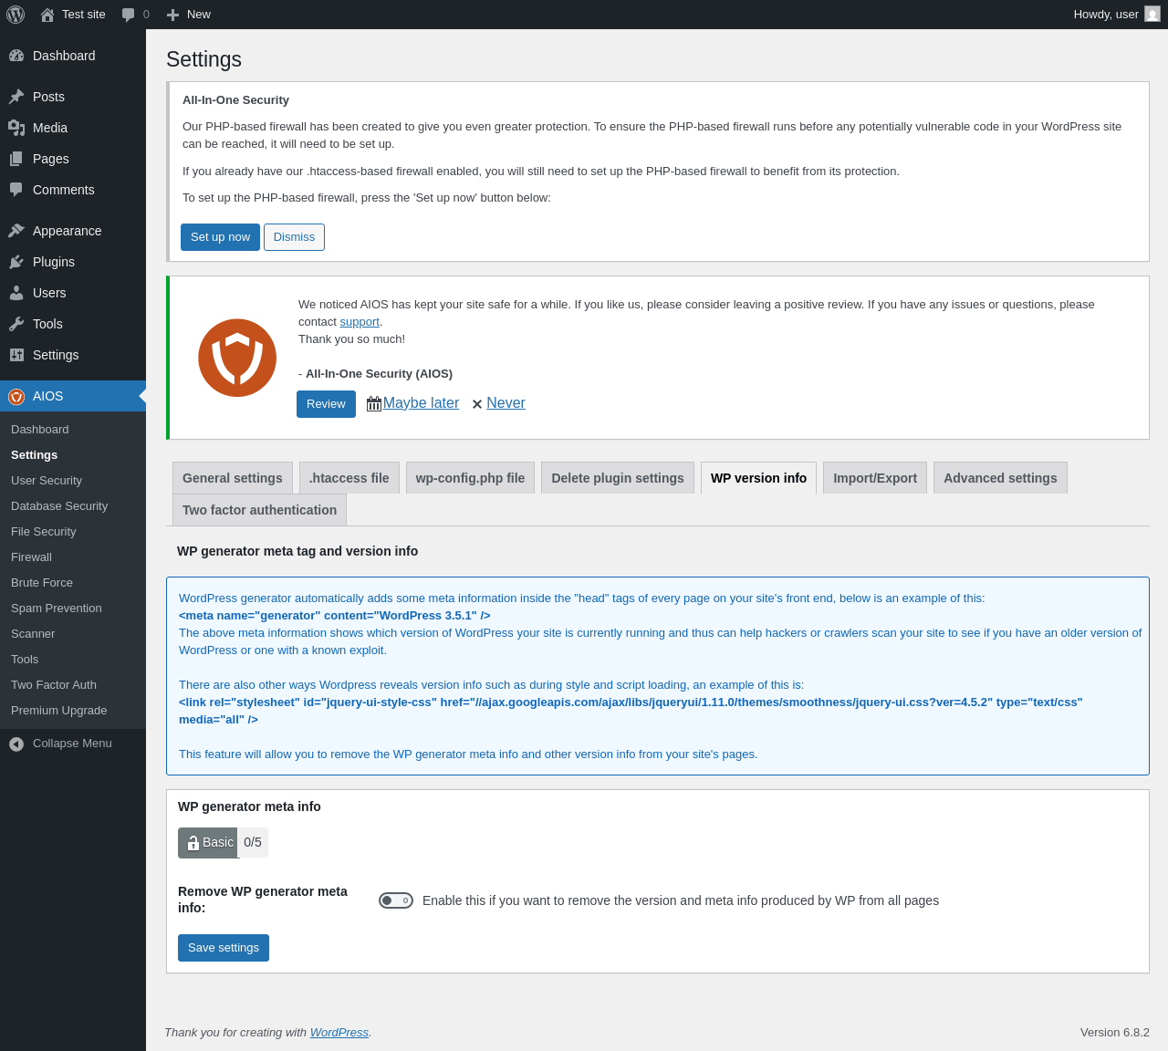
Task: Click the Posts pushpin icon
Action: (16, 97)
